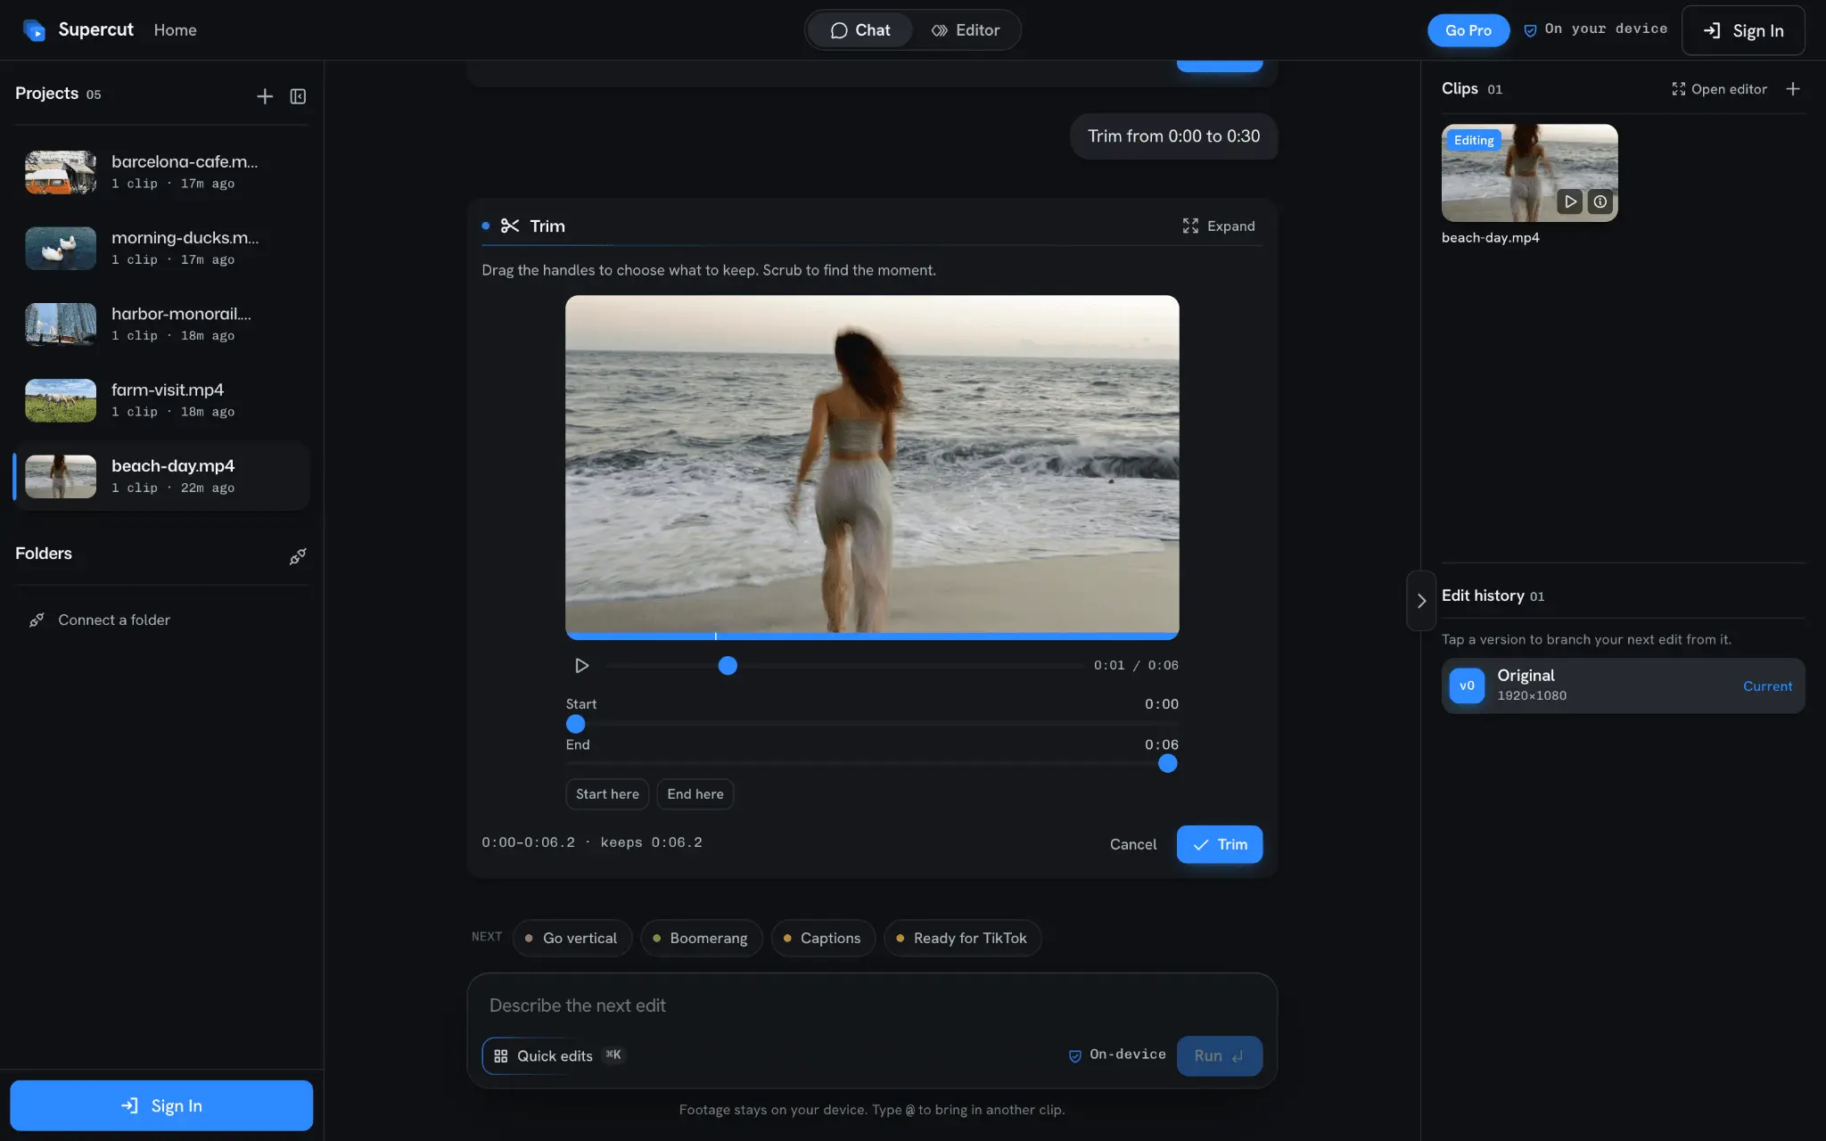Collapse the Projects sidebar panel icon
Image resolution: width=1826 pixels, height=1141 pixels.
pos(298,96)
